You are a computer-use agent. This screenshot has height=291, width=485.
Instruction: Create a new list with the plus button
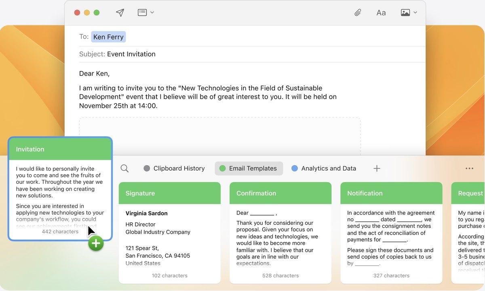coord(376,168)
